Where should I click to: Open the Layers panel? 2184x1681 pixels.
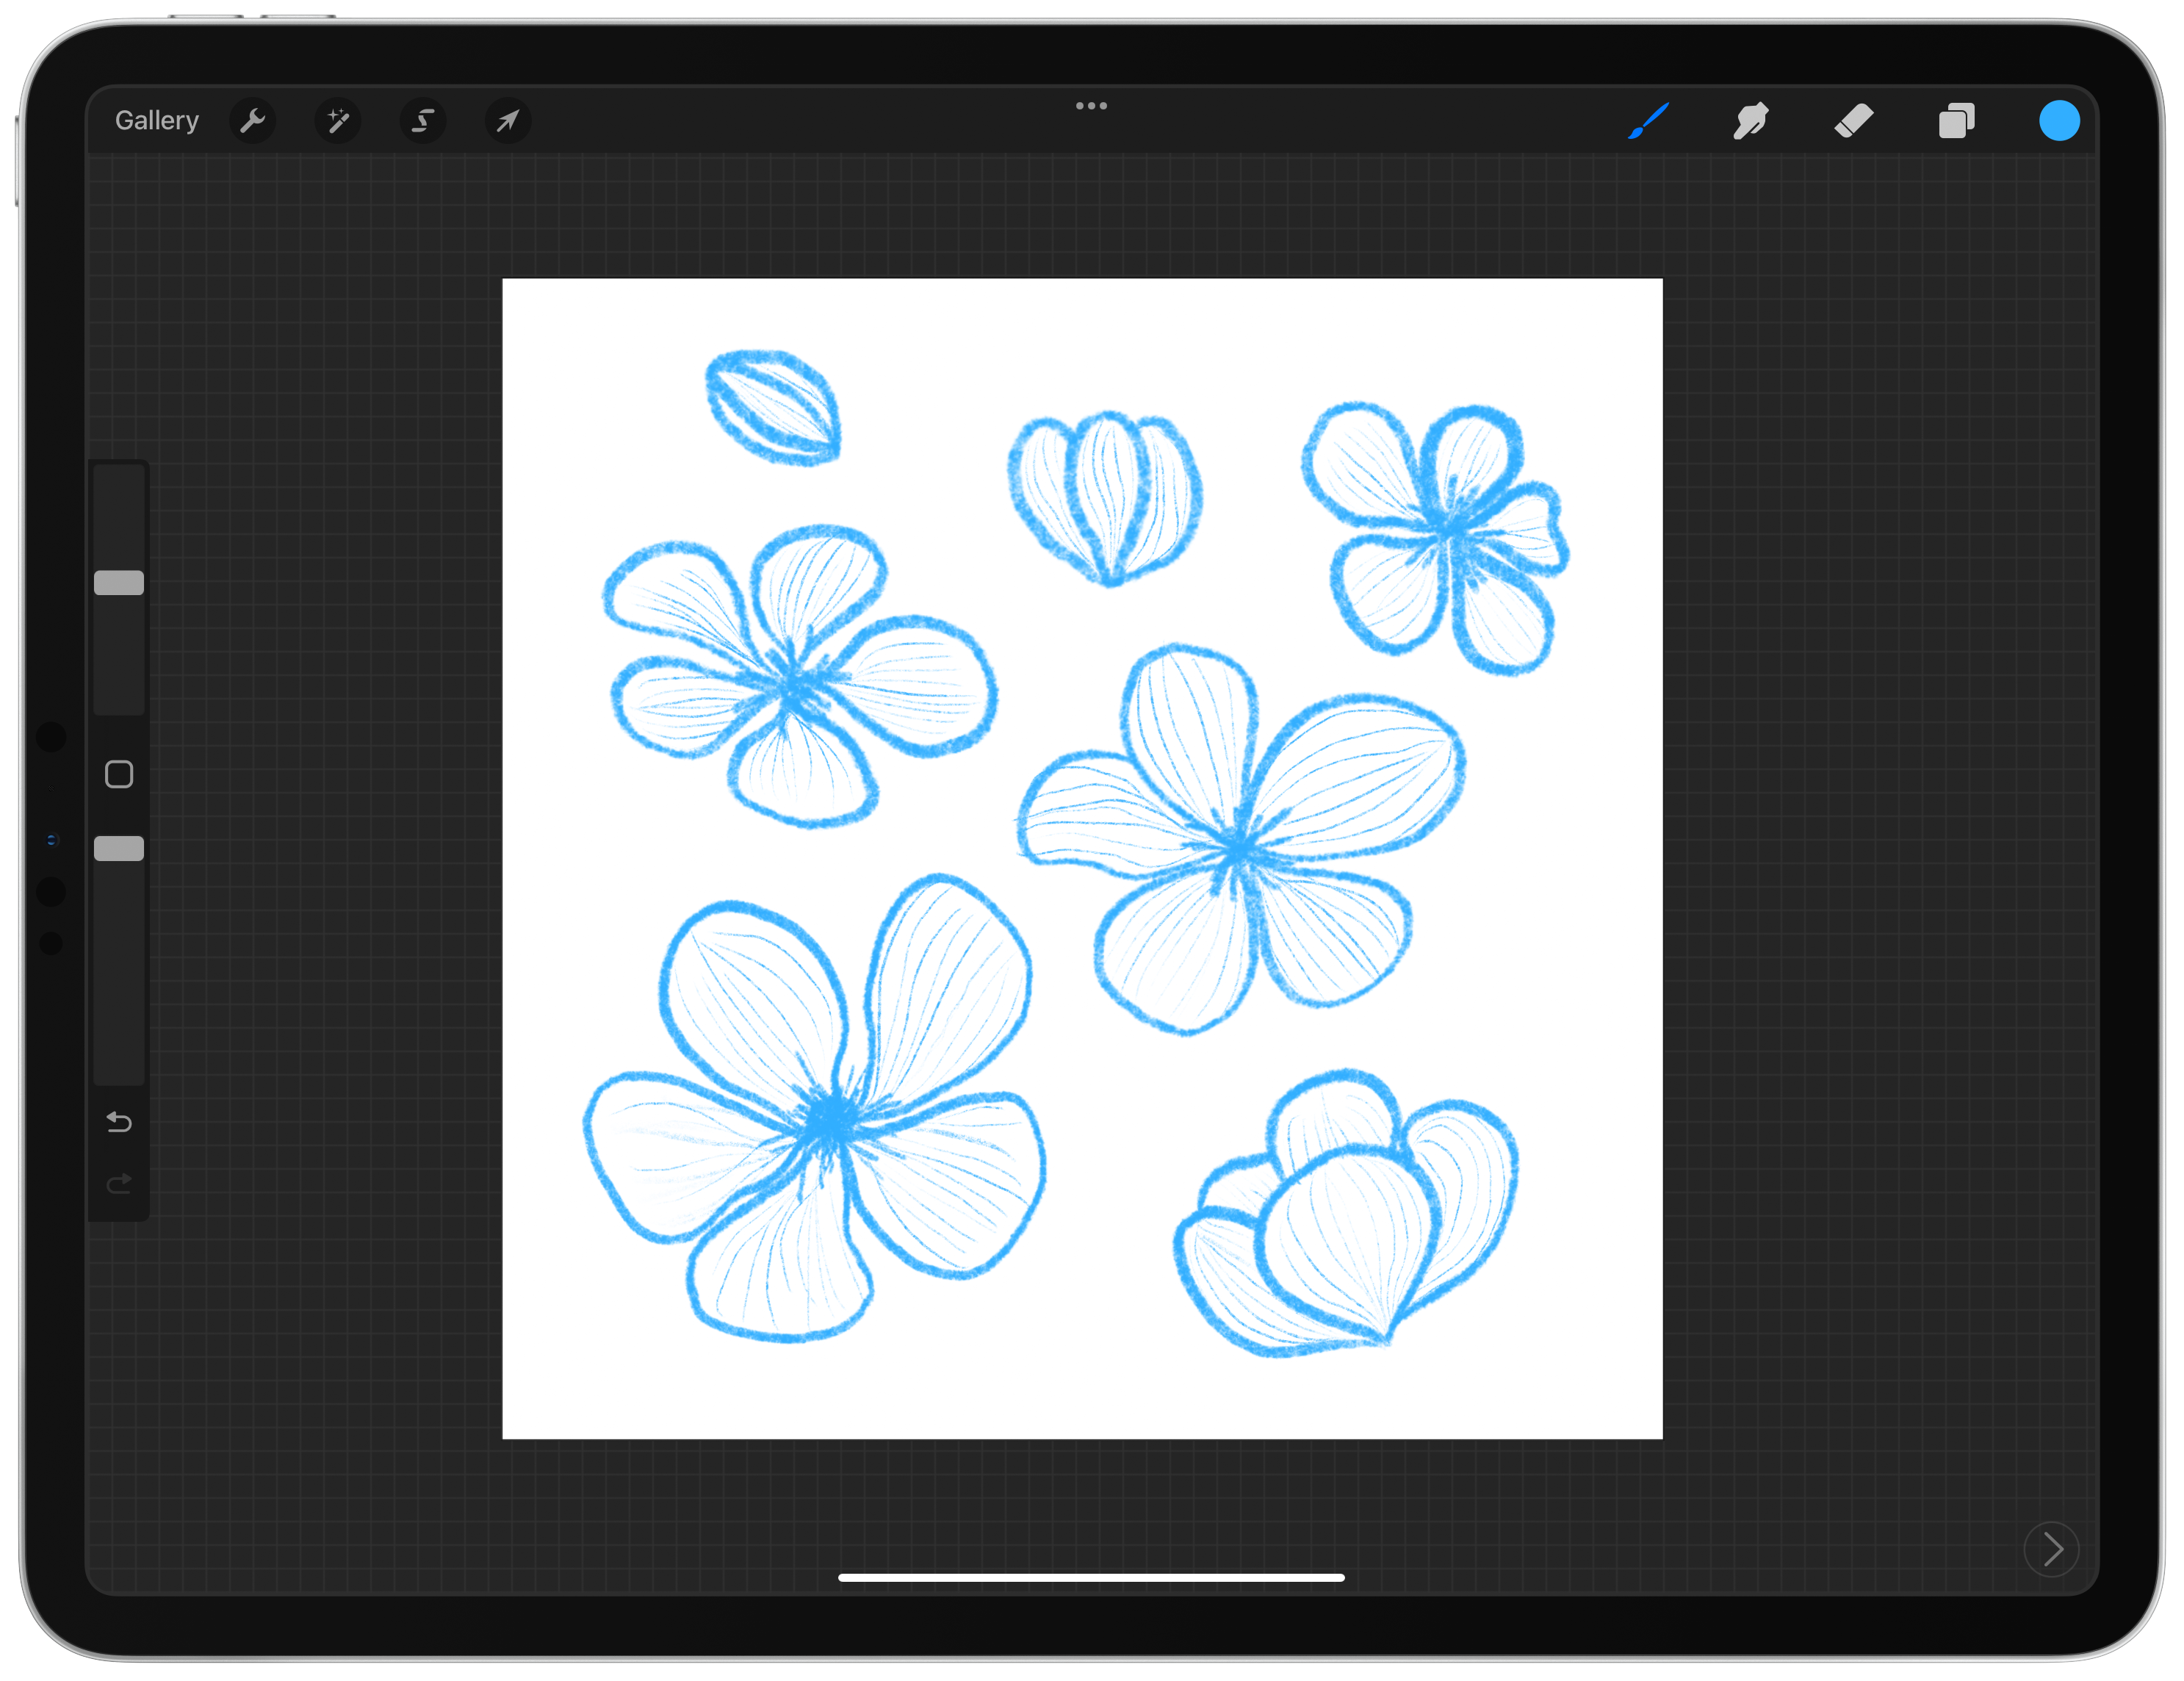point(1957,121)
